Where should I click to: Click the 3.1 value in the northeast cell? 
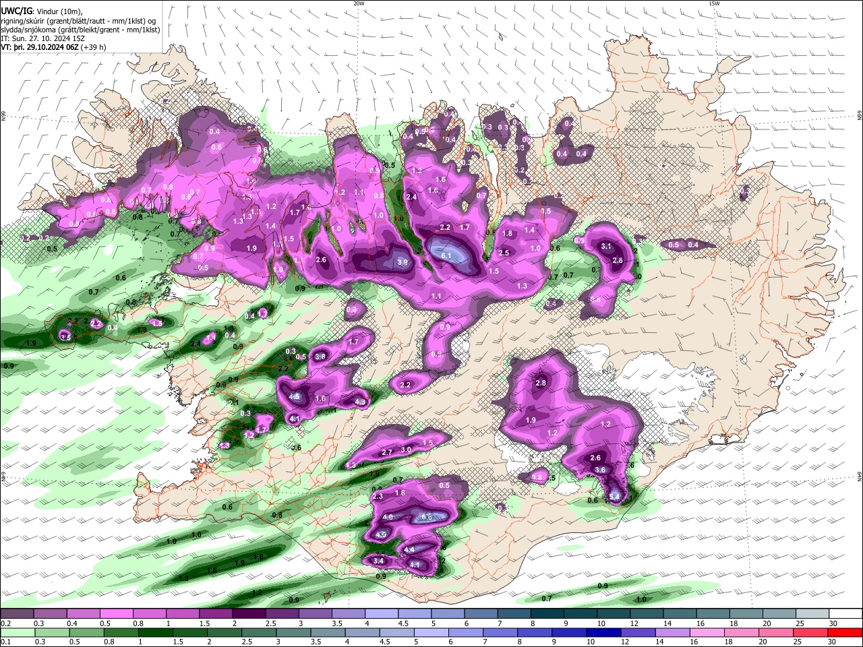click(x=606, y=247)
